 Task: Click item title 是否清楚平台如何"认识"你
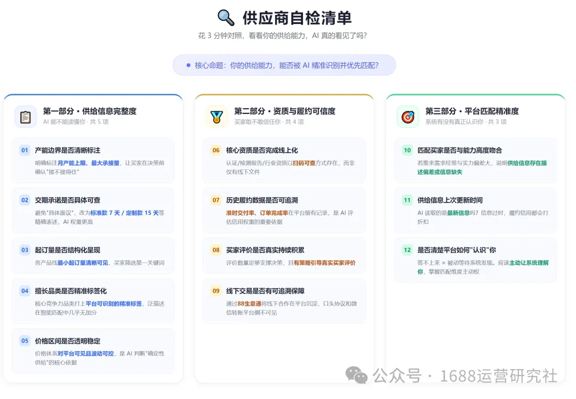tap(457, 250)
